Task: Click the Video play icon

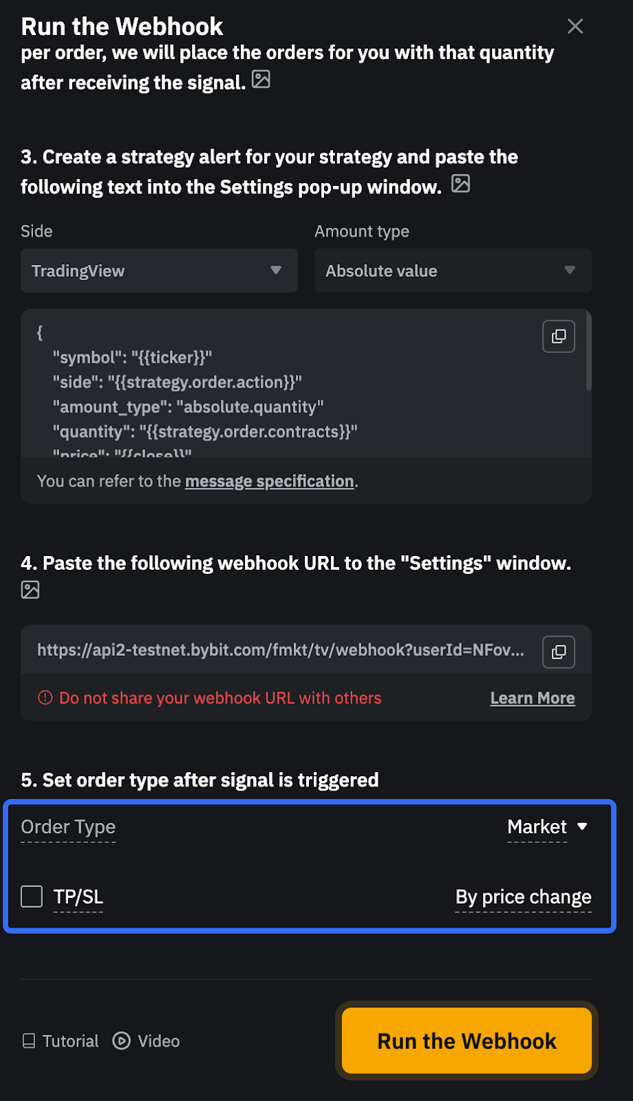Action: 122,1041
